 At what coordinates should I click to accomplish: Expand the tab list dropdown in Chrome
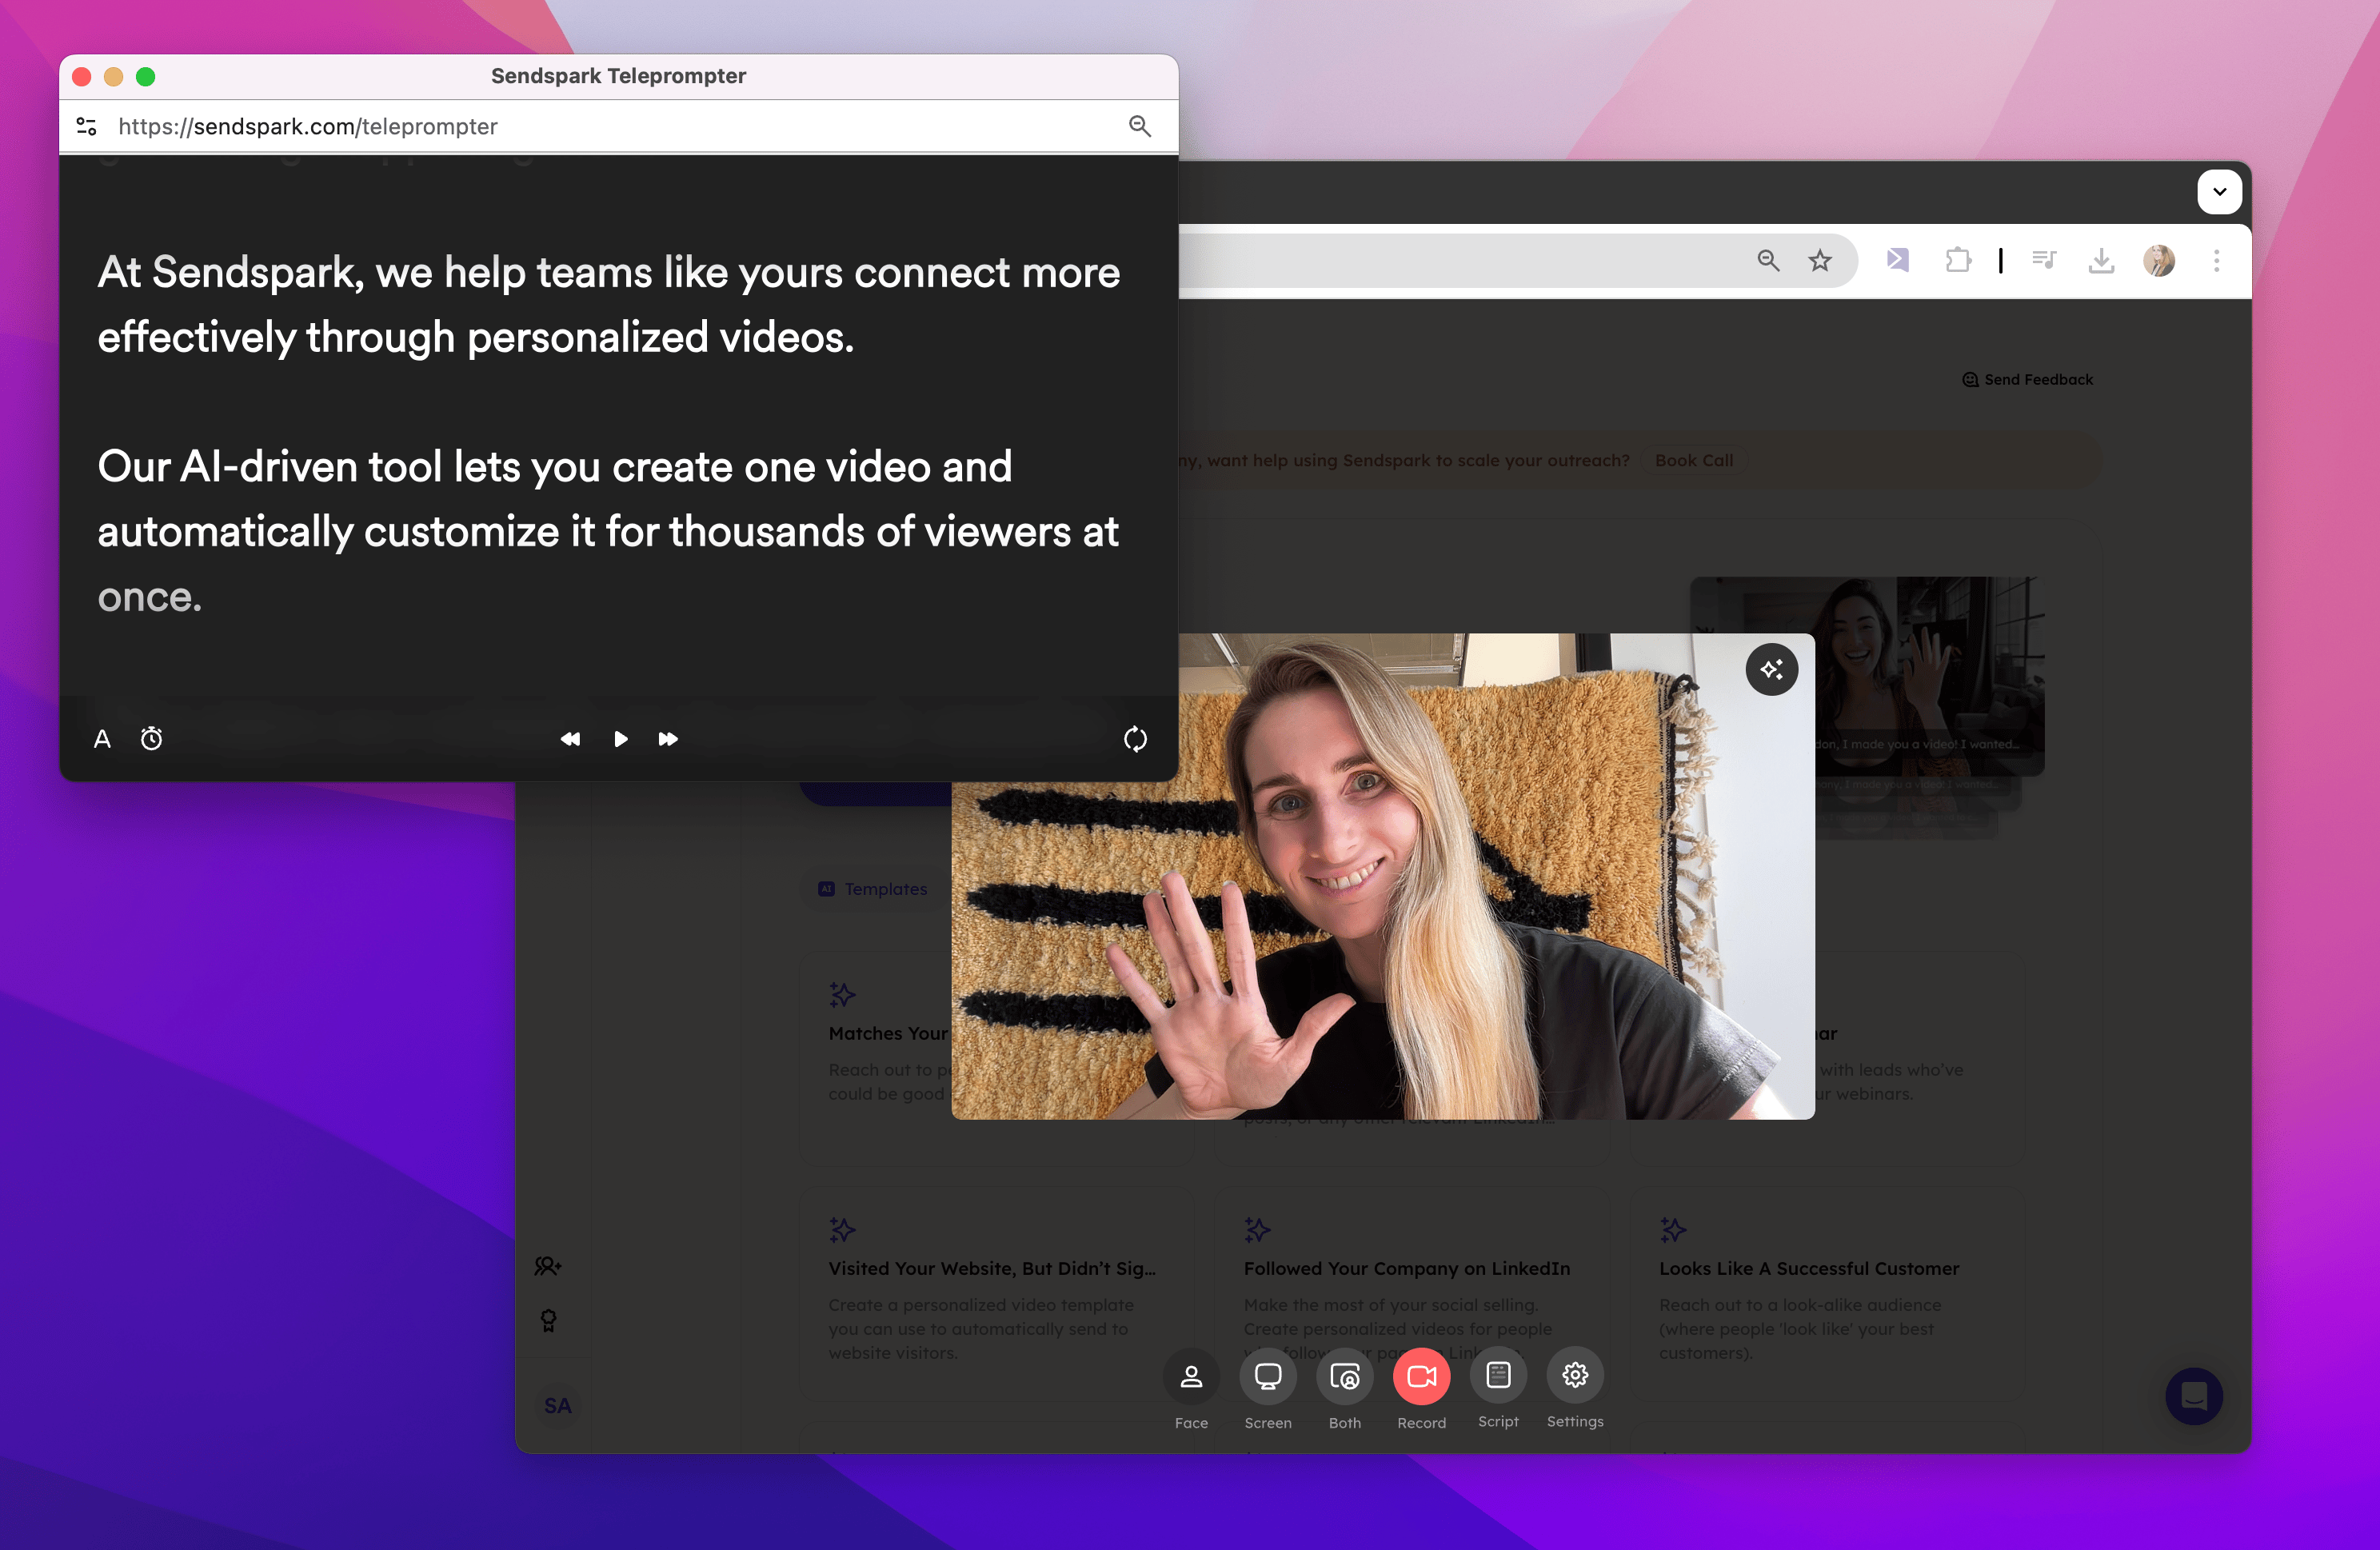(2219, 192)
